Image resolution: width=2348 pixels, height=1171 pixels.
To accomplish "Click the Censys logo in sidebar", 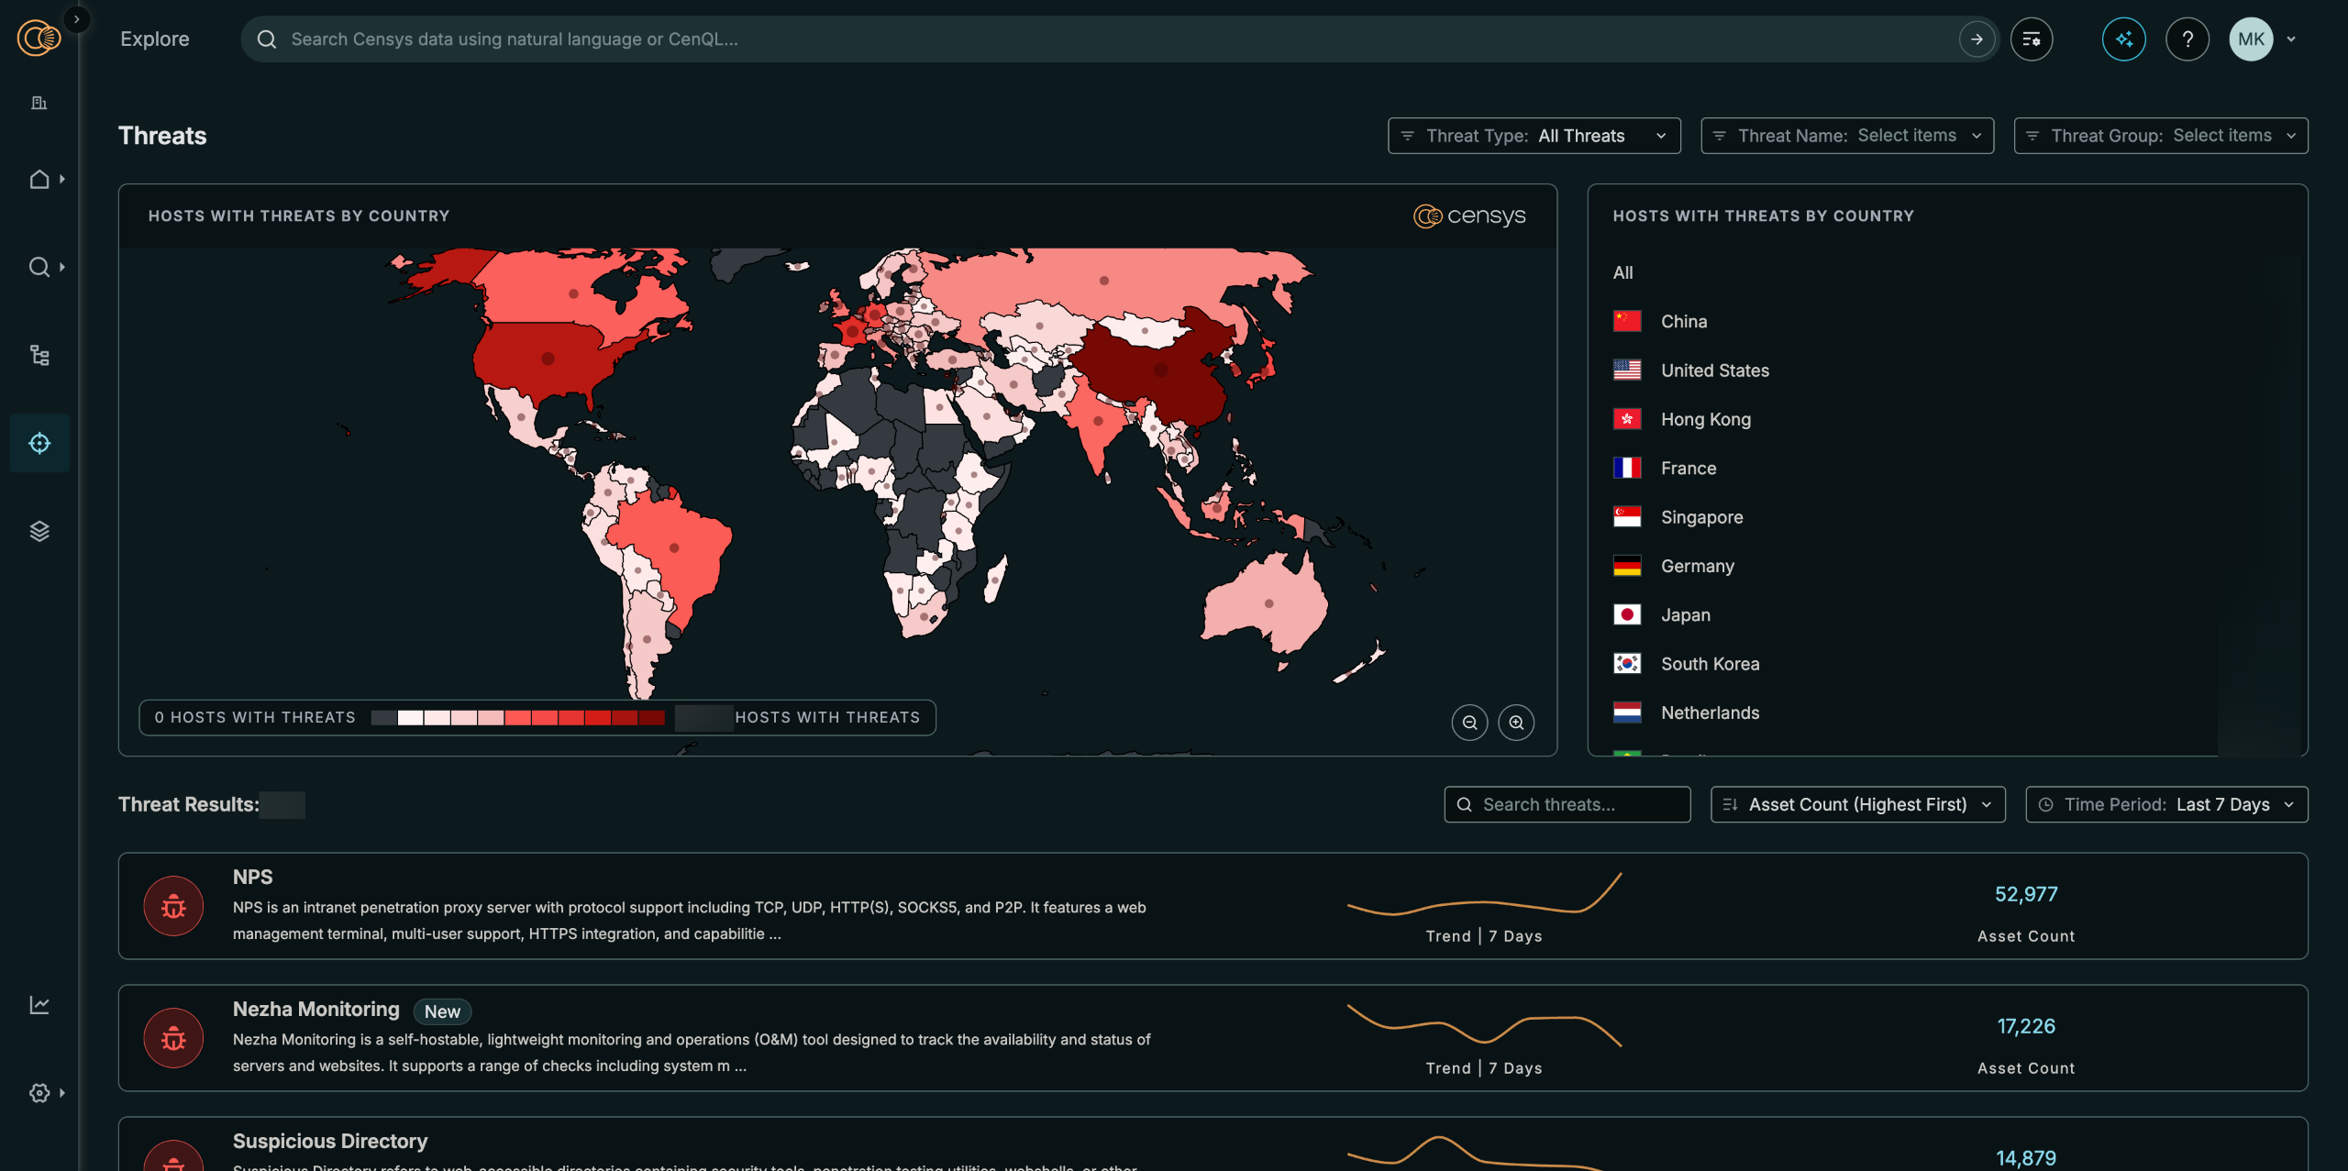I will [x=39, y=39].
